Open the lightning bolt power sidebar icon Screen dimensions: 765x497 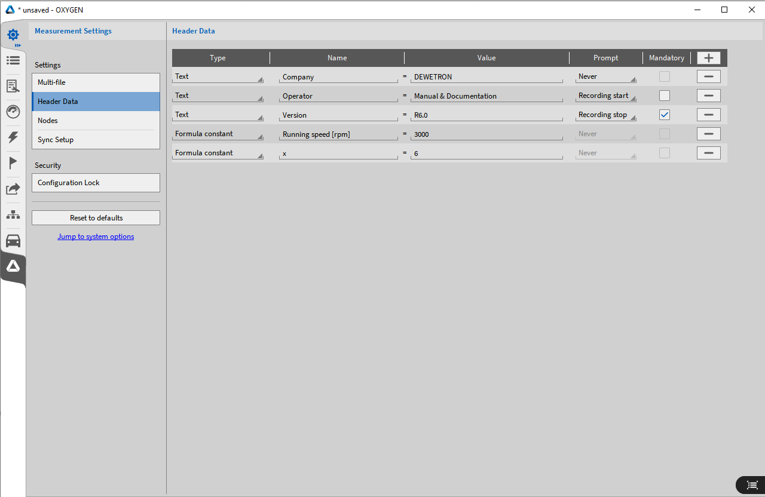13,137
